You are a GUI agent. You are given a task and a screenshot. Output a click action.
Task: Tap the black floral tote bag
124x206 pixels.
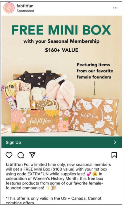tap(39, 79)
